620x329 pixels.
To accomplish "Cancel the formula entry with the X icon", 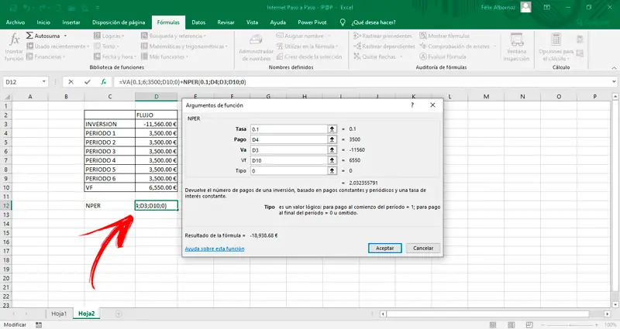I will tap(71, 81).
